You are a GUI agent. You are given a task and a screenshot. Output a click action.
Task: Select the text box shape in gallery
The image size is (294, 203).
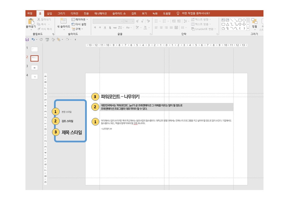click(x=223, y=20)
